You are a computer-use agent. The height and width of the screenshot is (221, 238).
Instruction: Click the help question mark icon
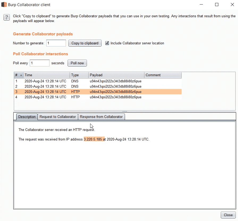(7, 17)
